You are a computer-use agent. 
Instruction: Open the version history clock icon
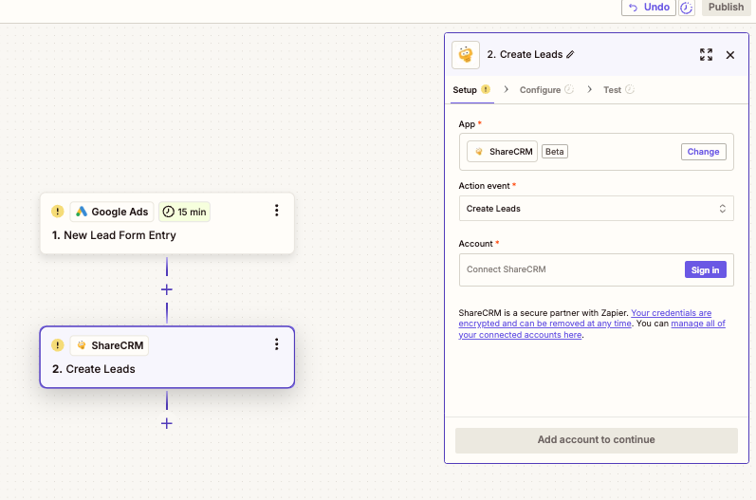coord(686,8)
